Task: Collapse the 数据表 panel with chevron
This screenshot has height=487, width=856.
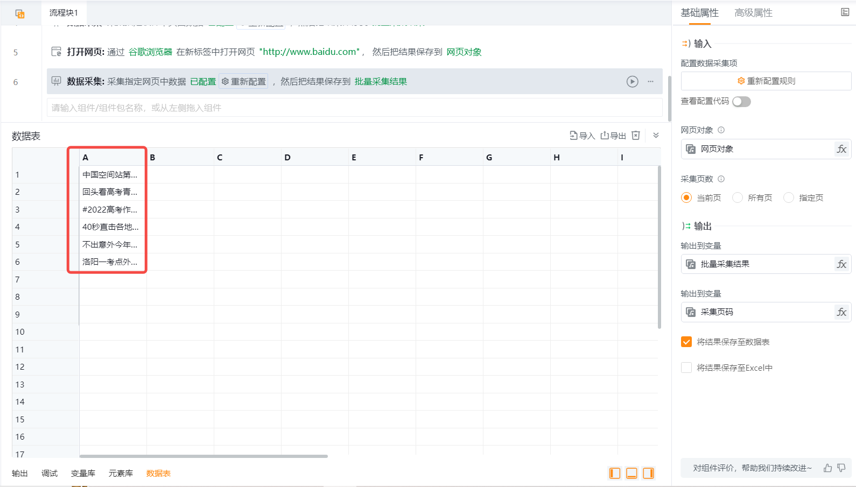Action: 656,136
